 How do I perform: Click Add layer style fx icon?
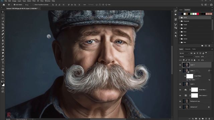click(193, 119)
